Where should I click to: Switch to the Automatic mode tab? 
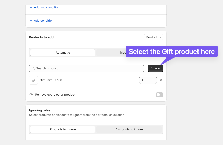click(63, 53)
